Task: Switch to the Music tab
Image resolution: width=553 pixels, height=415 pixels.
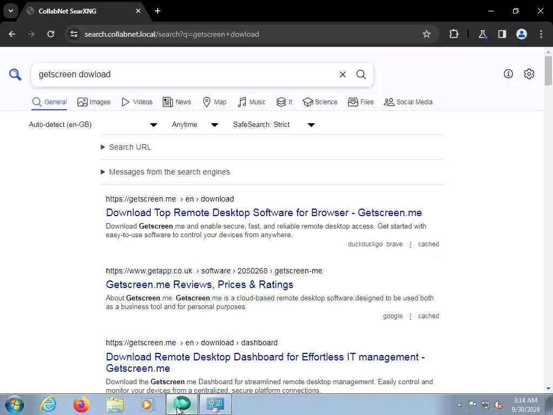Action: (252, 102)
